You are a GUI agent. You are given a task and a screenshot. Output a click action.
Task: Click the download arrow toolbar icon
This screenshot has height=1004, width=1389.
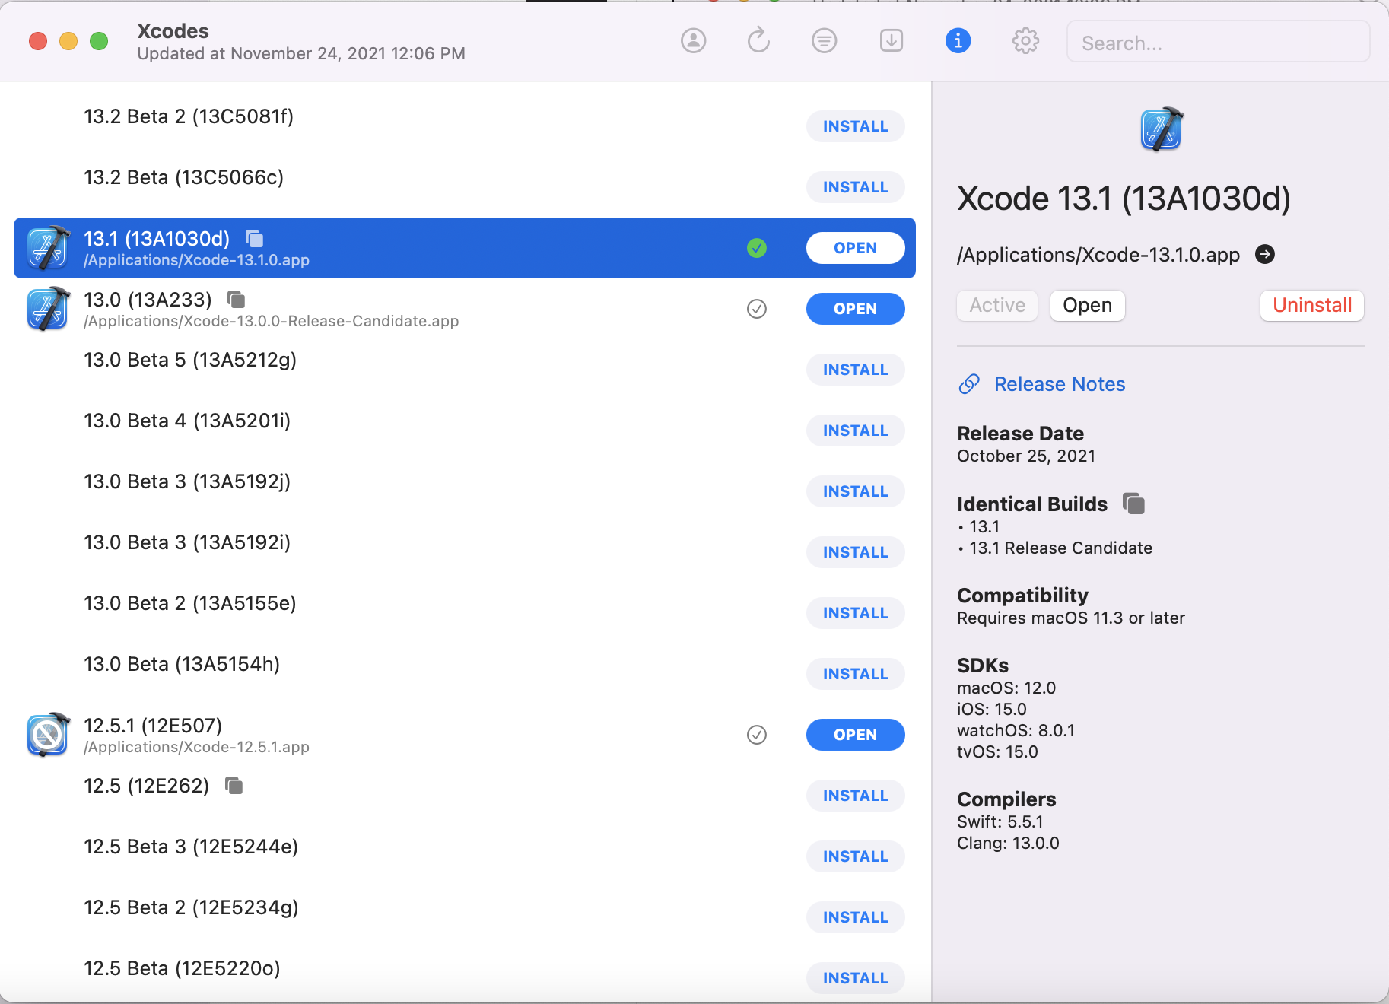891,40
